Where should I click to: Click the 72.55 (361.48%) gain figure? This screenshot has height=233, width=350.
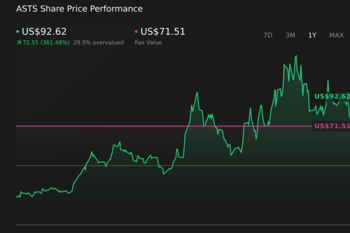[46, 43]
